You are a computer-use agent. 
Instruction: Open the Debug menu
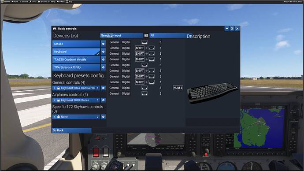pyautogui.click(x=52, y=2)
